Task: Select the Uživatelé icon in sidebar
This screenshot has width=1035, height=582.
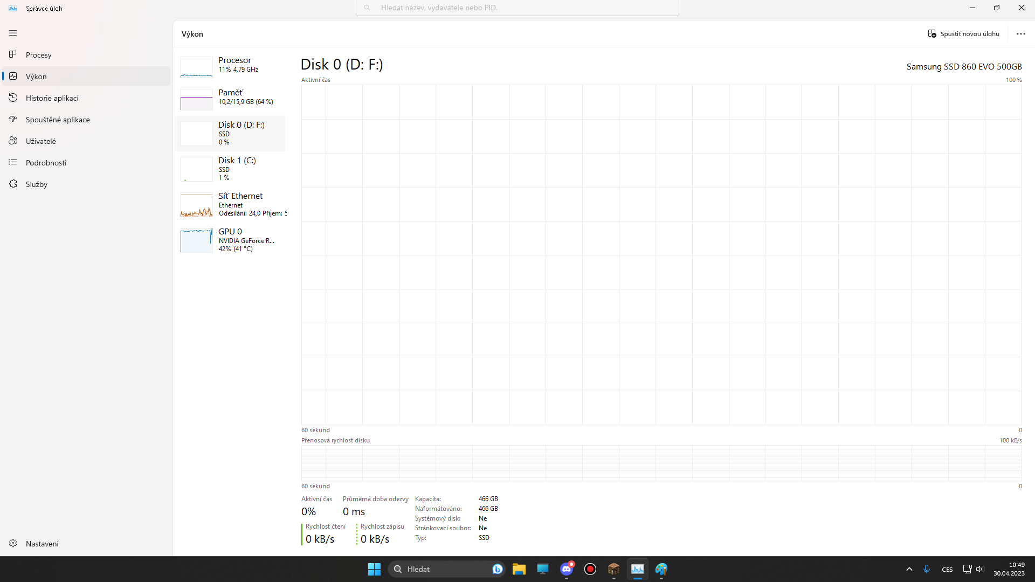Action: tap(13, 141)
